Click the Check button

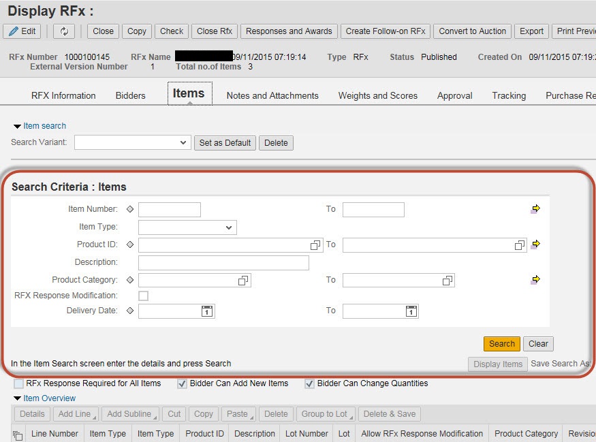pyautogui.click(x=172, y=31)
